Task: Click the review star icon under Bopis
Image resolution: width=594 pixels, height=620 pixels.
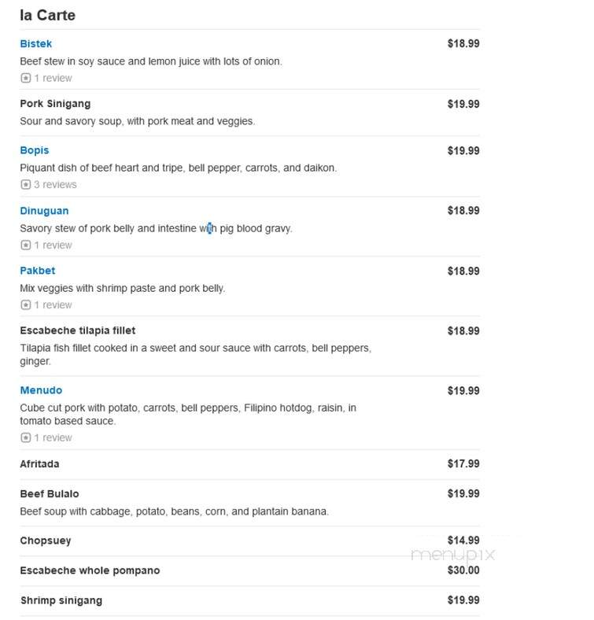Action: tap(26, 184)
